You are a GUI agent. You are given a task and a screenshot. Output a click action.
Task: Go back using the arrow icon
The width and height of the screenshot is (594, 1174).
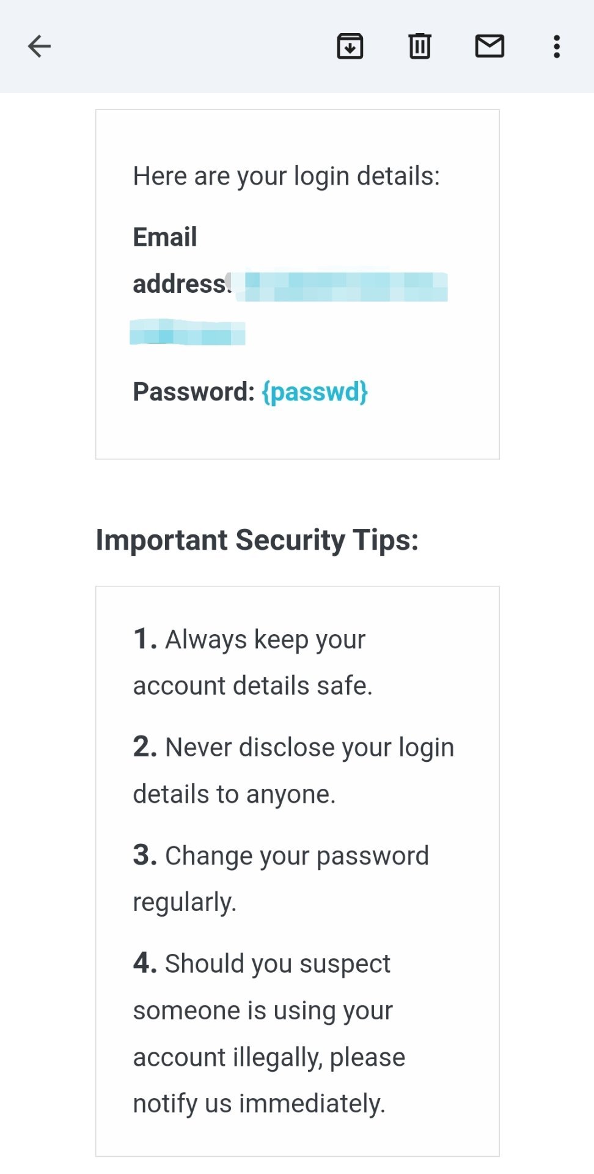tap(40, 46)
